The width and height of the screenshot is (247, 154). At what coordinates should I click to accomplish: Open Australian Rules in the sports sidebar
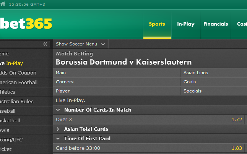17,101
